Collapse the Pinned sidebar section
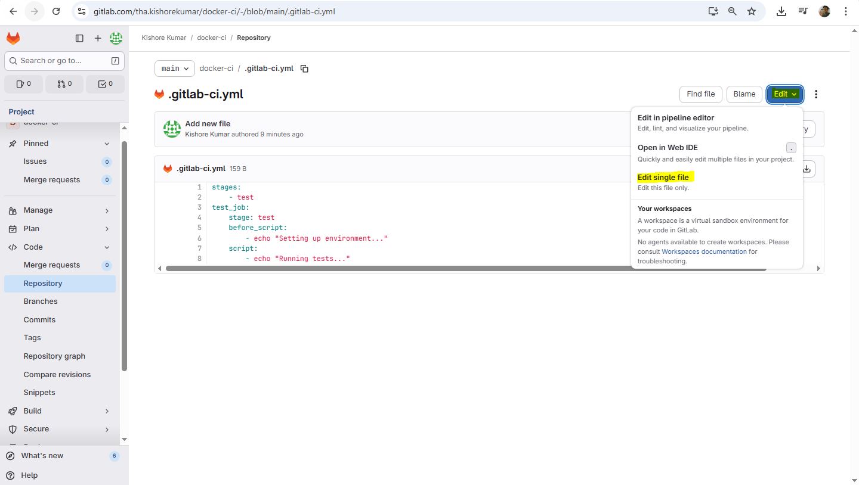 (x=107, y=144)
